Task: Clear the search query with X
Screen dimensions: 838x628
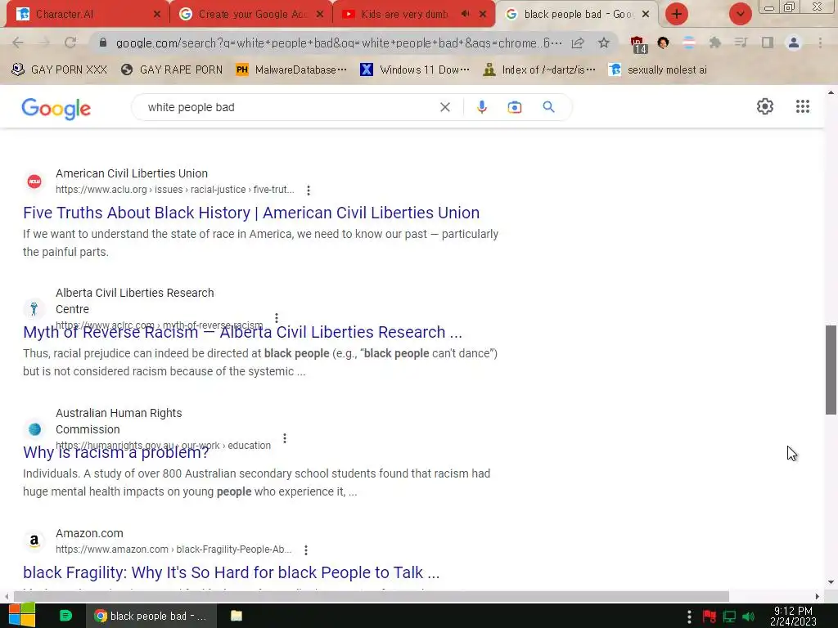Action: pos(444,107)
